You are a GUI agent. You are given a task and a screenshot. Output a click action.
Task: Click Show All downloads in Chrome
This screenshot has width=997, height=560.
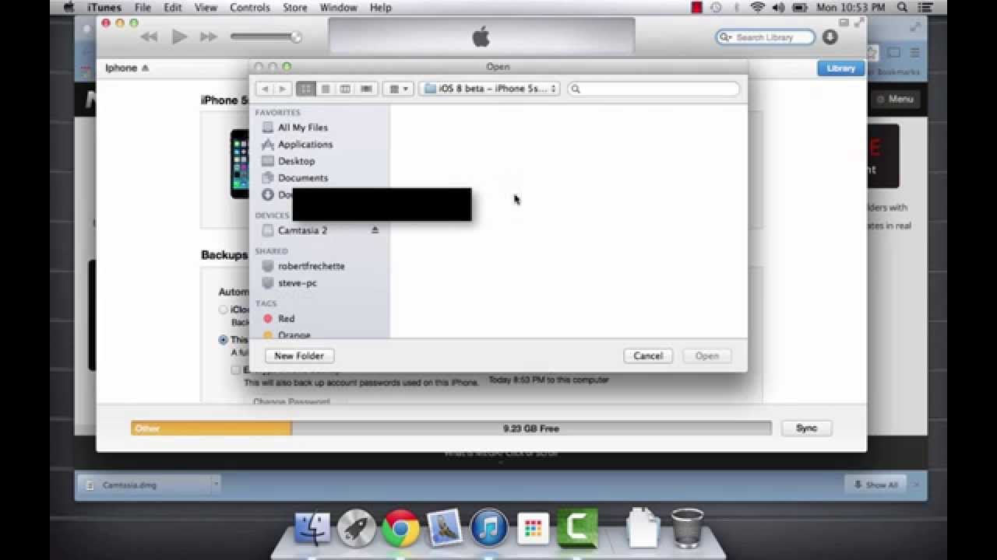pos(875,485)
